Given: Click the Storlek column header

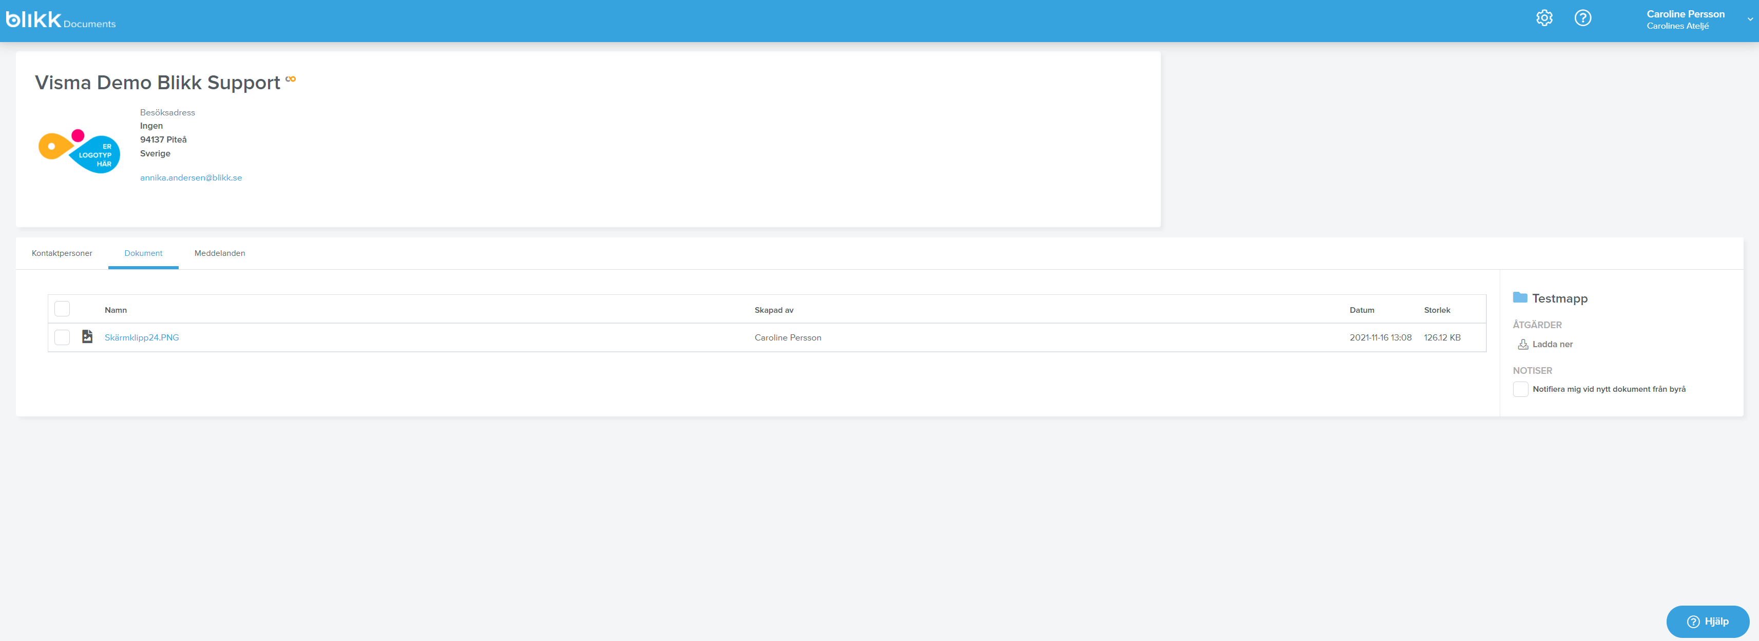Looking at the screenshot, I should click(x=1437, y=310).
